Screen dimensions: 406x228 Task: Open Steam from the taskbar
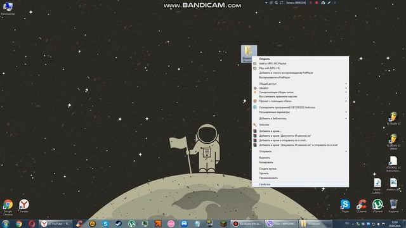tap(119, 224)
